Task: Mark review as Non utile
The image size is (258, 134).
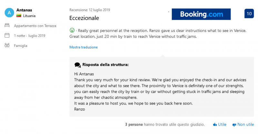Action: tap(245, 124)
